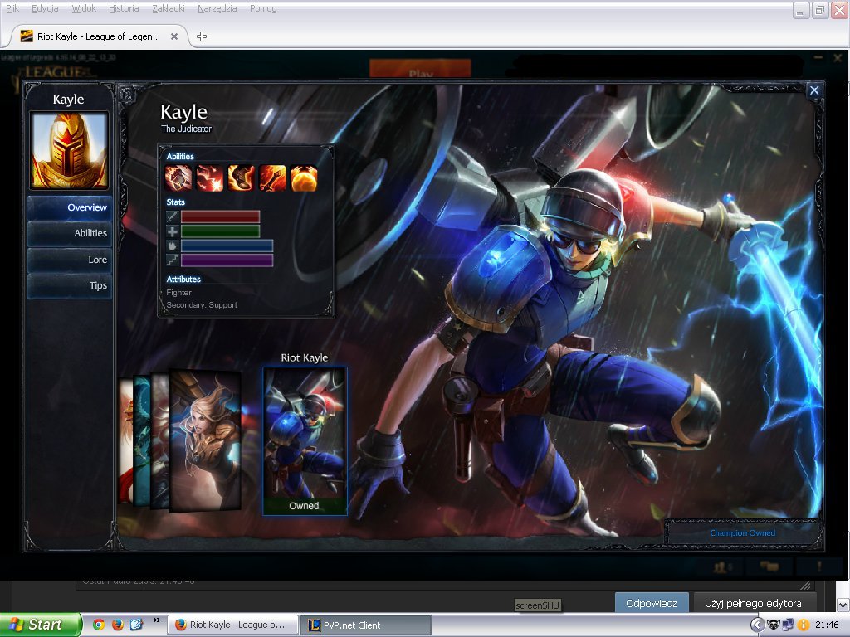Launch Firefox from quick launch bar
Screen dimensions: 850x637
(x=117, y=625)
